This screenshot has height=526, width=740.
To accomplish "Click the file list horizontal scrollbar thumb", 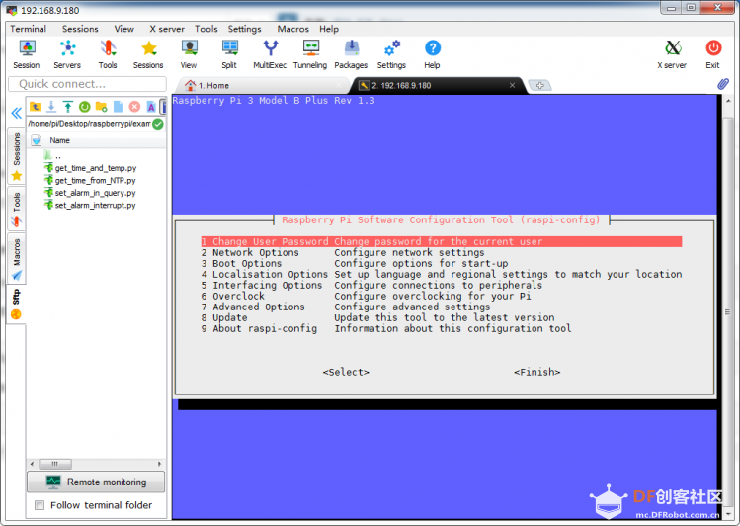I will coord(55,464).
